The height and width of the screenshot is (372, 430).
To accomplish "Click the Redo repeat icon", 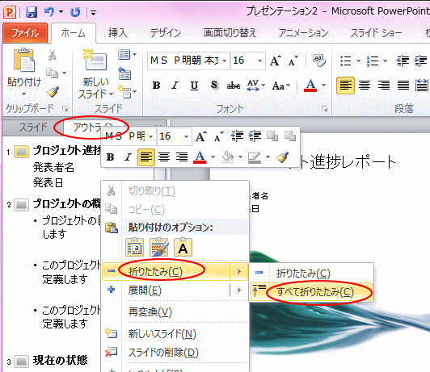I will pos(75,12).
